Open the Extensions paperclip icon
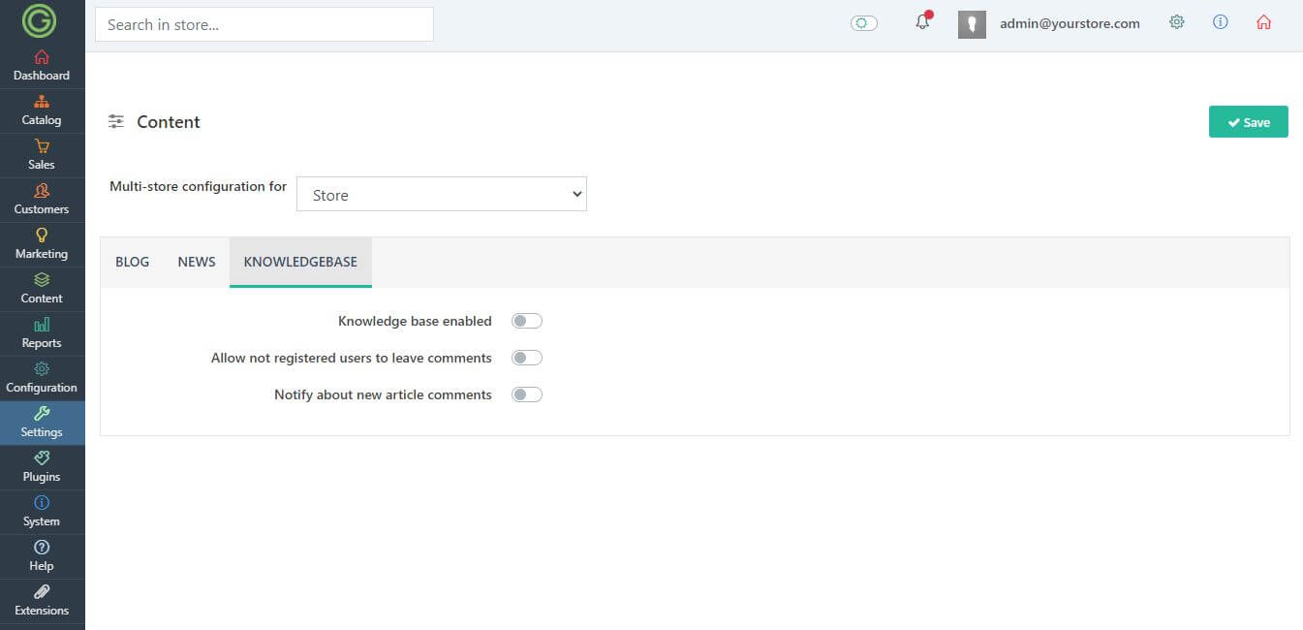 (x=42, y=592)
